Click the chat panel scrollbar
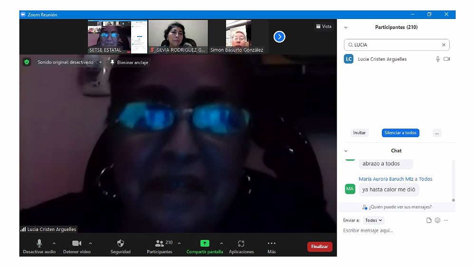This screenshot has height=267, width=475. (x=453, y=180)
